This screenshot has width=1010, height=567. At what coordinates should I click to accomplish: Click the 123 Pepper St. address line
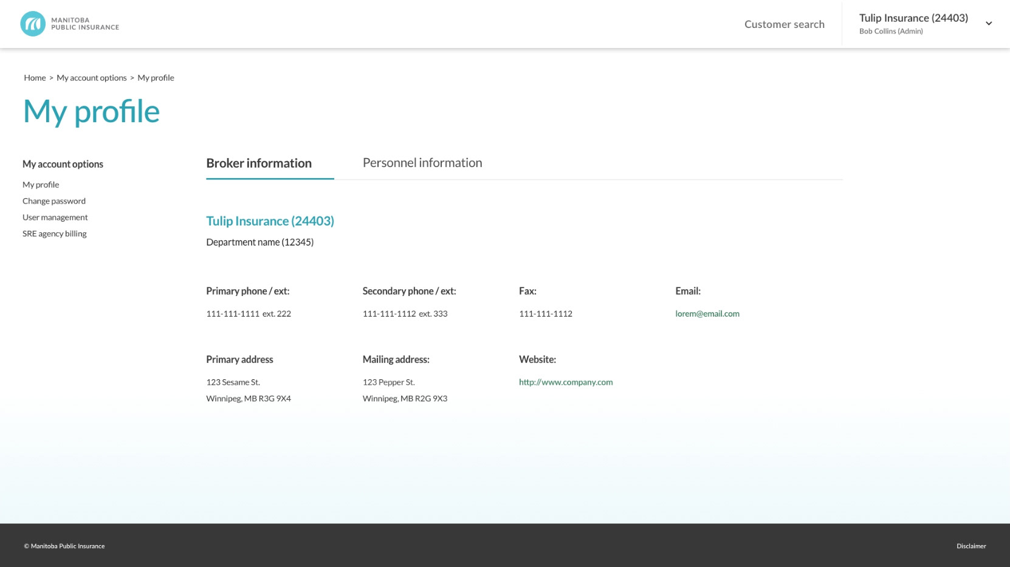click(388, 382)
